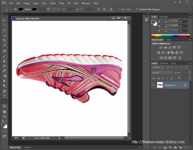Click the Brightness/Contrast adjustment icon
Image resolution: width=193 pixels, height=150 pixels.
click(161, 47)
